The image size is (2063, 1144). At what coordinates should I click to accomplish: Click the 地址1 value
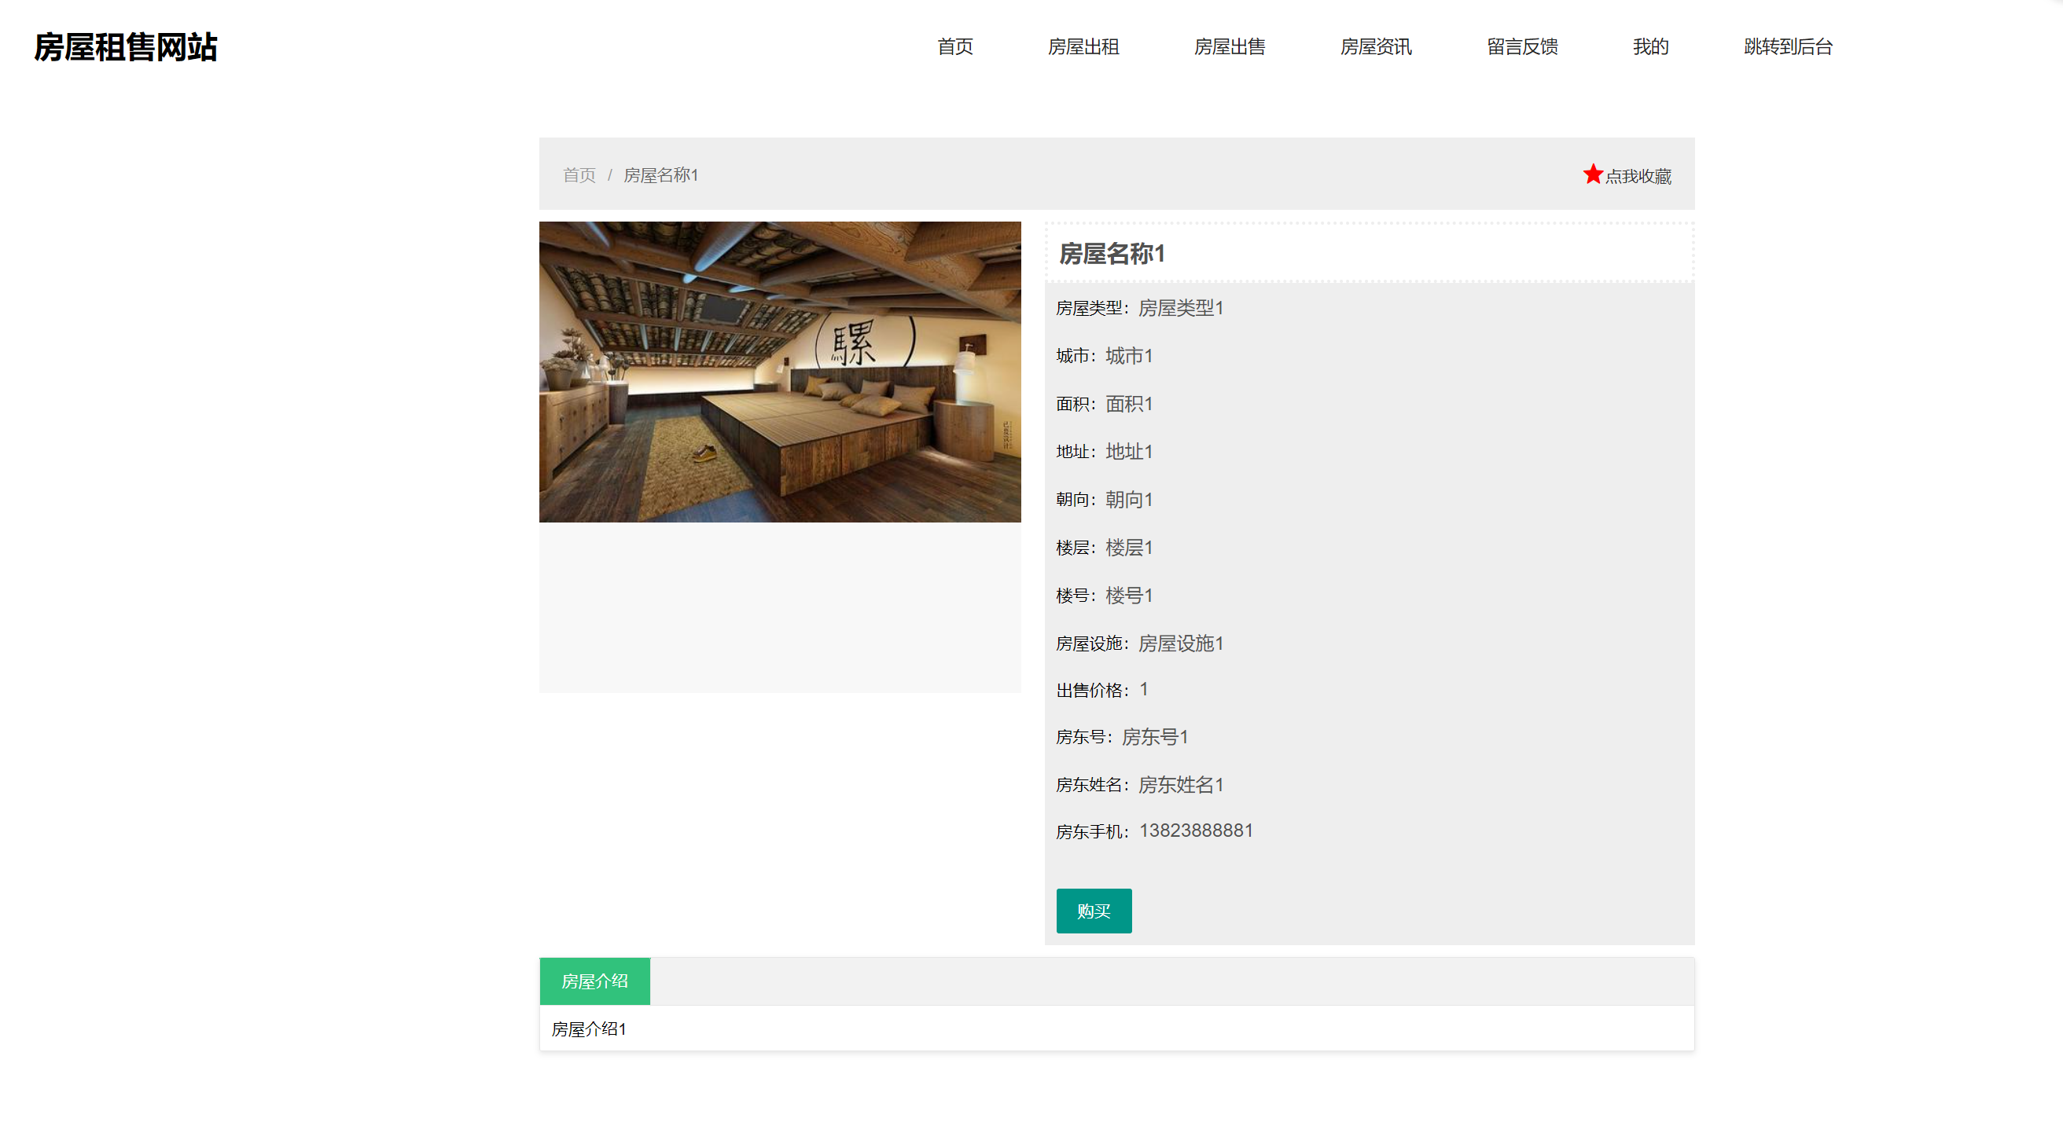click(x=1128, y=452)
